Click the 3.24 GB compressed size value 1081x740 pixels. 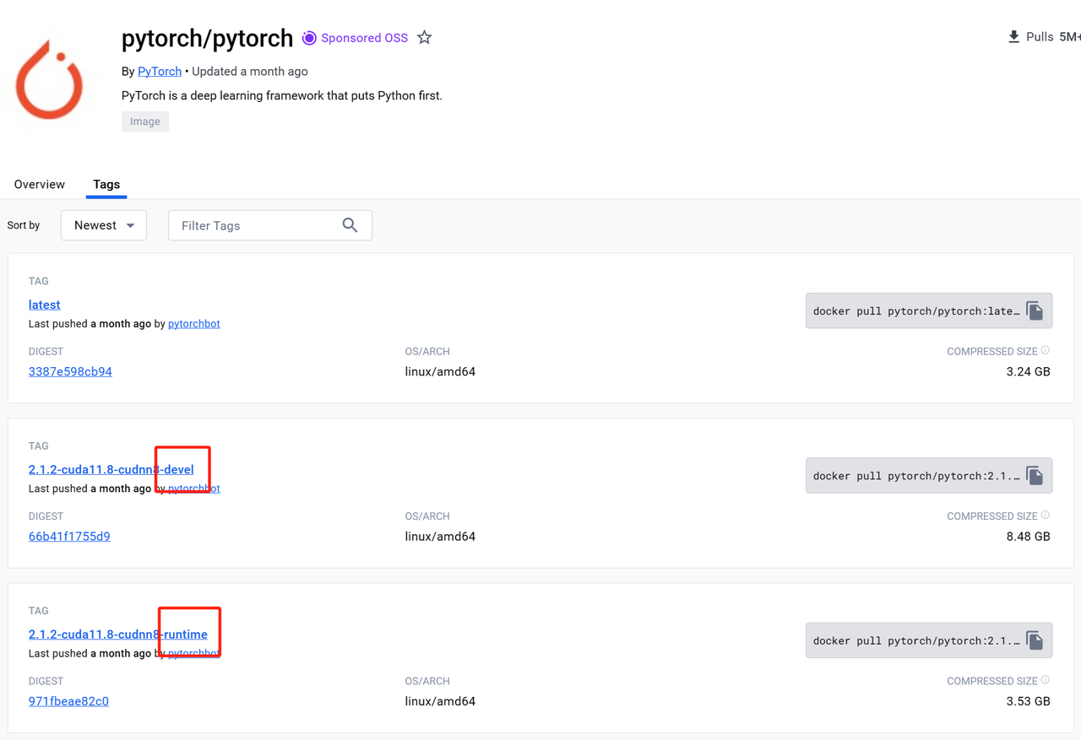pos(1028,371)
